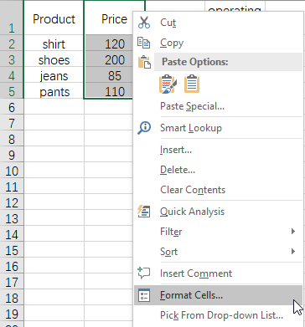Select the cell containing shoes
Image resolution: width=305 pixels, height=327 pixels.
54,60
